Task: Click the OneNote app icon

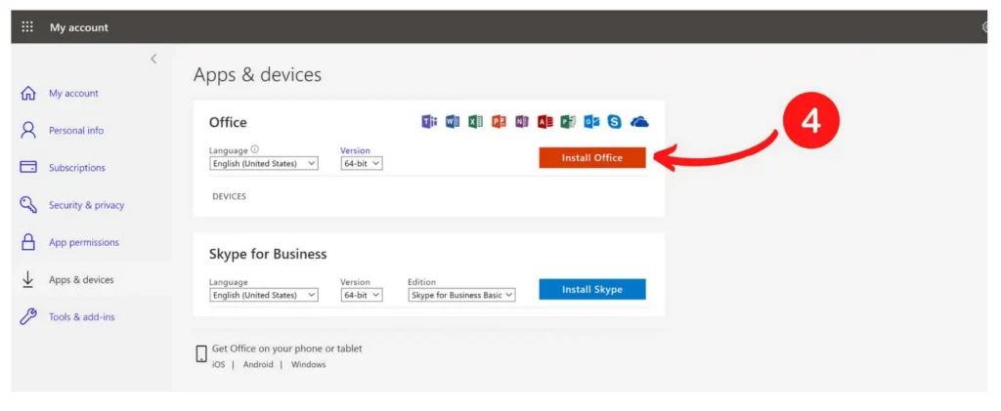Action: pos(522,122)
